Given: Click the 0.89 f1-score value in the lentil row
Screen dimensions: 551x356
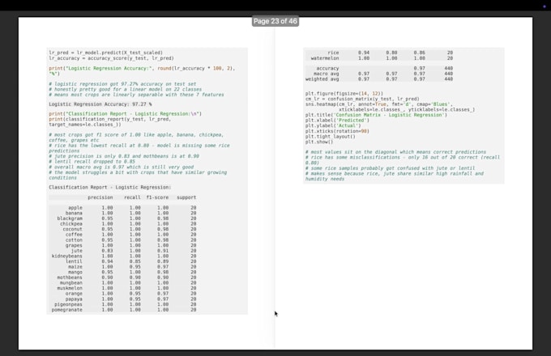Looking at the screenshot, I should (x=163, y=261).
